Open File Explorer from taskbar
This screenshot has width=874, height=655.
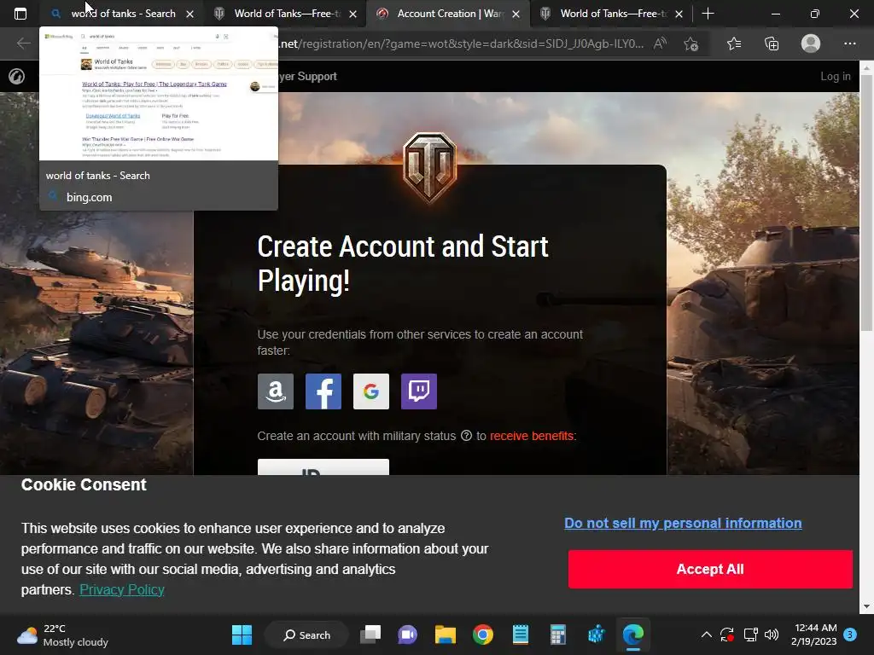coord(446,635)
